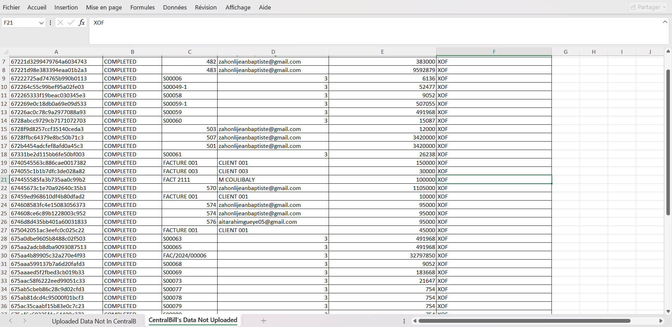This screenshot has width=672, height=327.
Task: Open the Fichier menu
Action: point(11,7)
